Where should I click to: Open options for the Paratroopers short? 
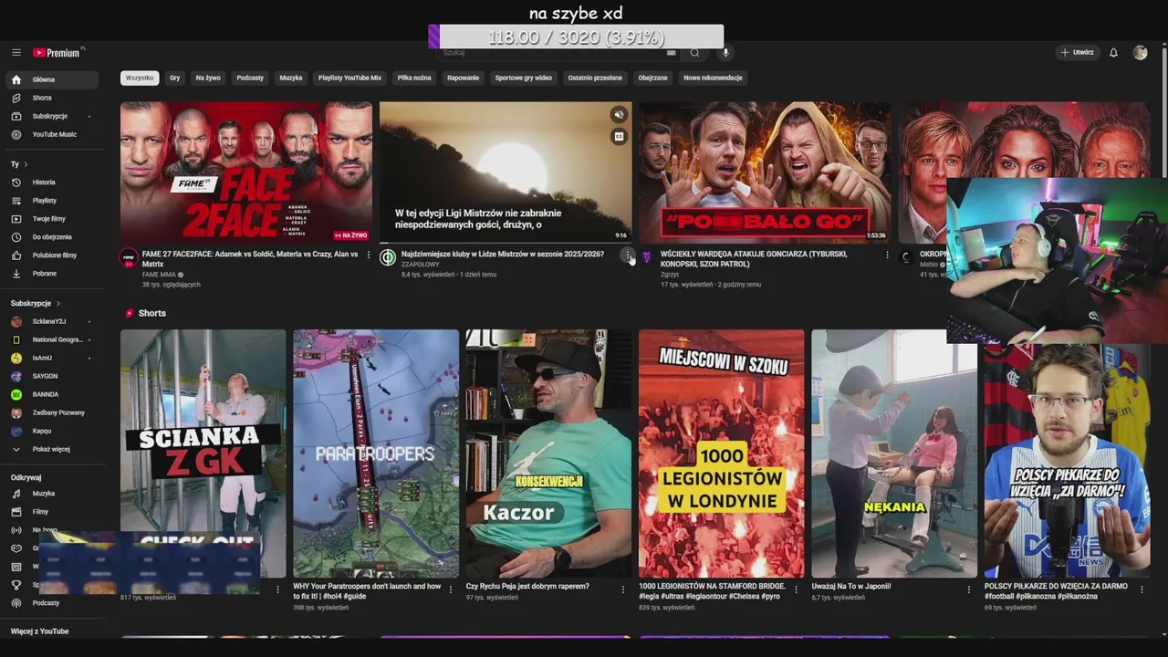(x=451, y=589)
